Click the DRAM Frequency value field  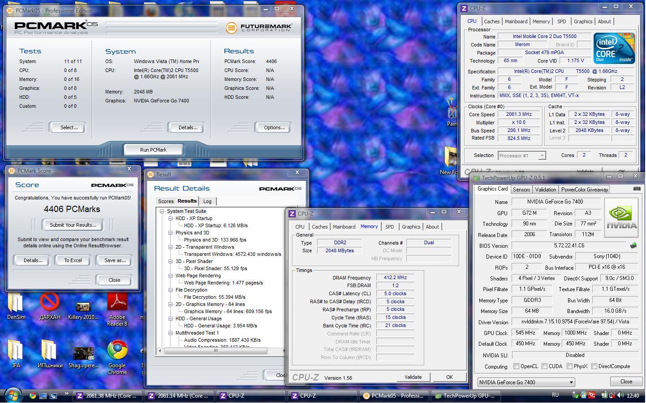coord(395,278)
